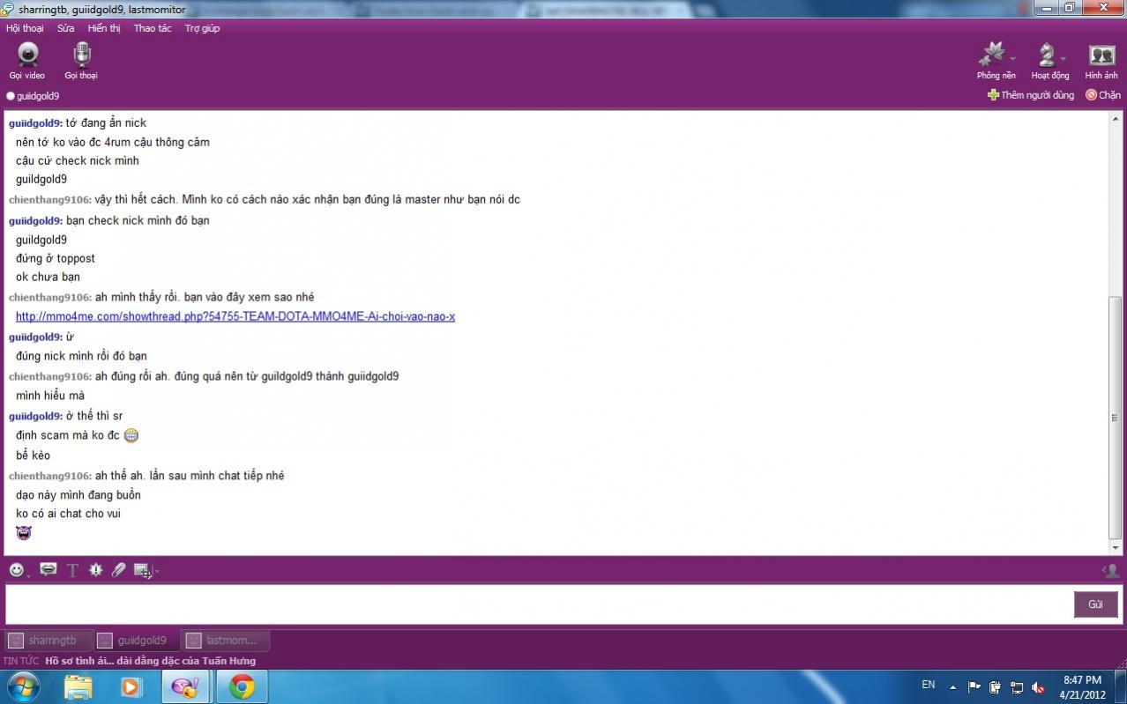The image size is (1127, 704).
Task: Open the Trợ giúp menu
Action: coord(202,28)
